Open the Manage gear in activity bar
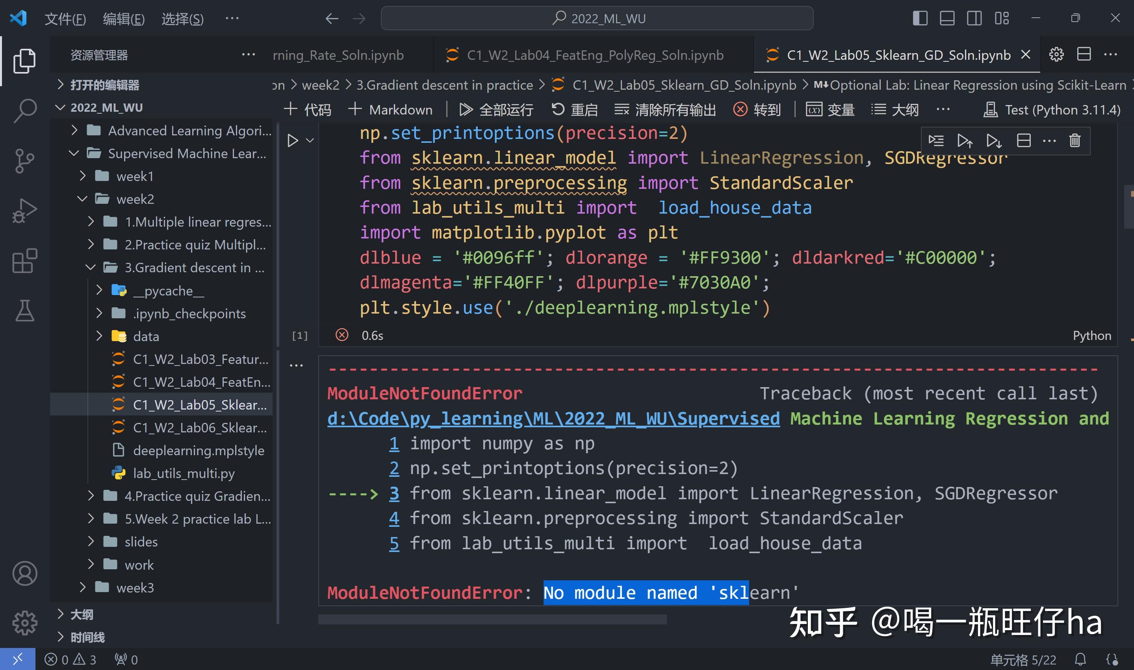The width and height of the screenshot is (1134, 670). tap(24, 623)
